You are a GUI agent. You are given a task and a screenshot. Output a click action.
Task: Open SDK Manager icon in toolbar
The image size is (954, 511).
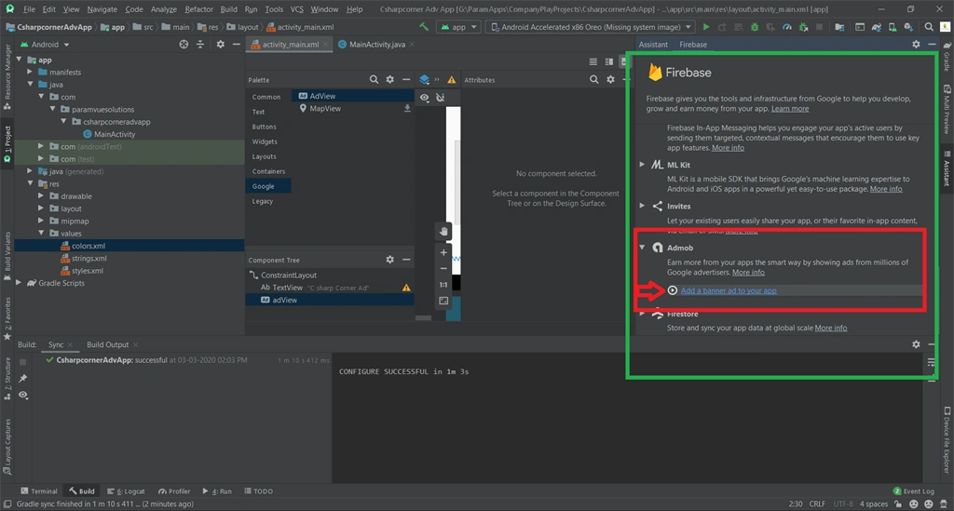click(x=908, y=27)
